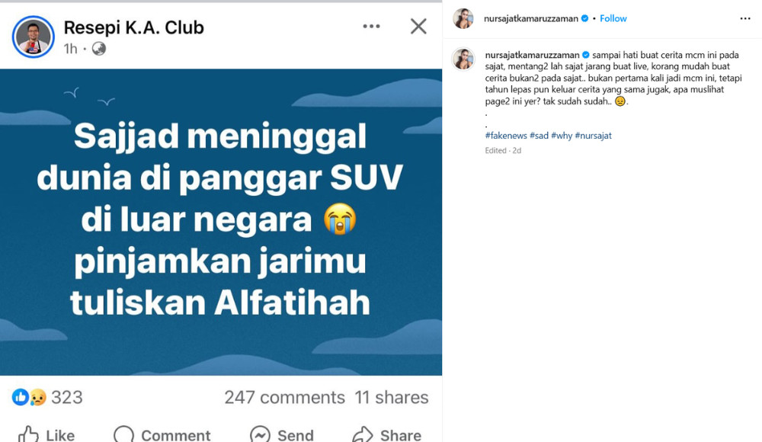Open the 11 shares link
The image size is (762, 442).
391,397
